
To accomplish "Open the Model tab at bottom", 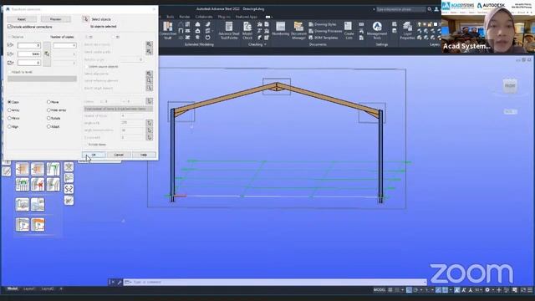I will coord(13,288).
